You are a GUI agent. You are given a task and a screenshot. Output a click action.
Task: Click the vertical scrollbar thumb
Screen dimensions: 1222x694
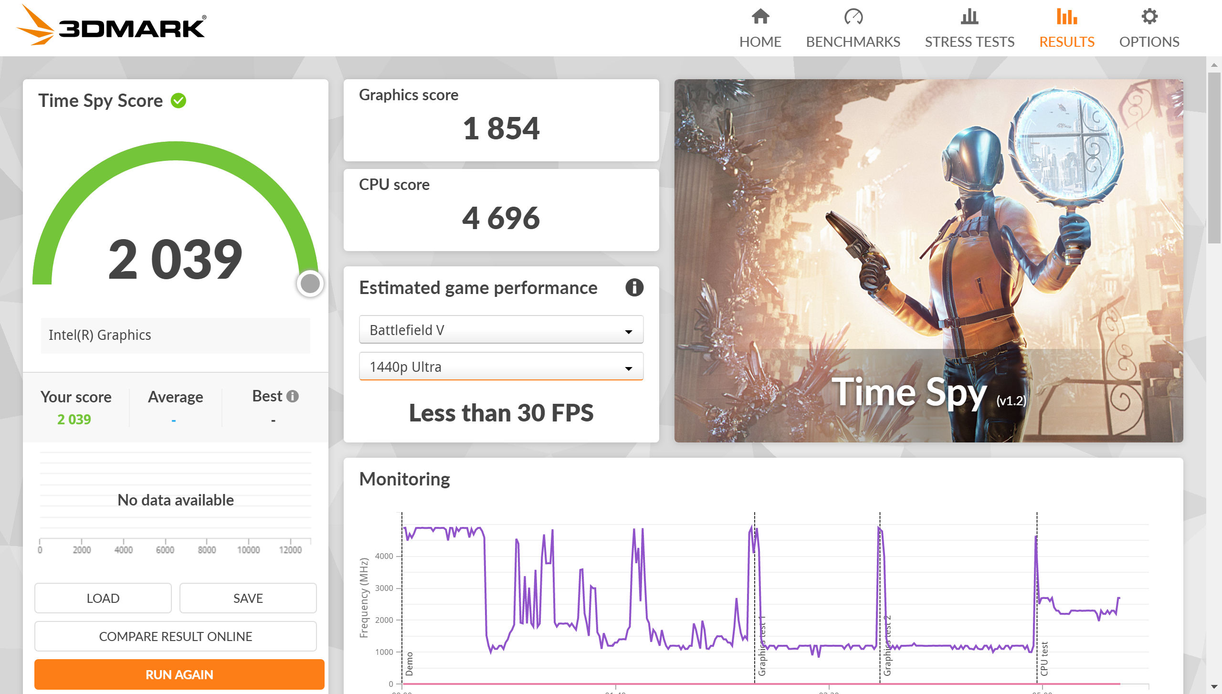click(x=1214, y=158)
